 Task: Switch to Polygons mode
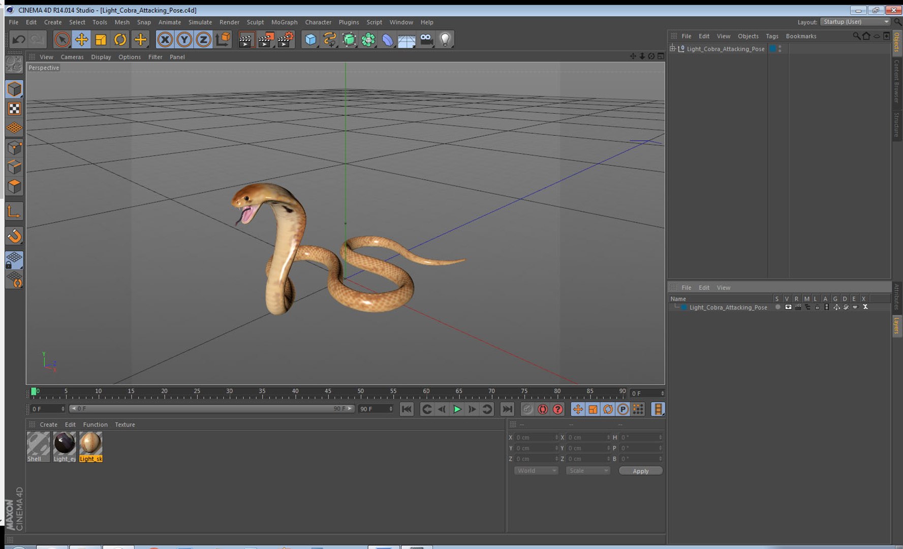pos(14,187)
